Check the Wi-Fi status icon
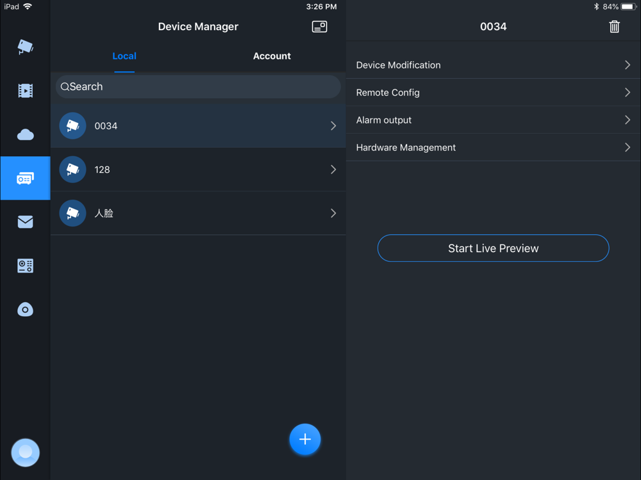The height and width of the screenshot is (480, 641). [x=28, y=6]
